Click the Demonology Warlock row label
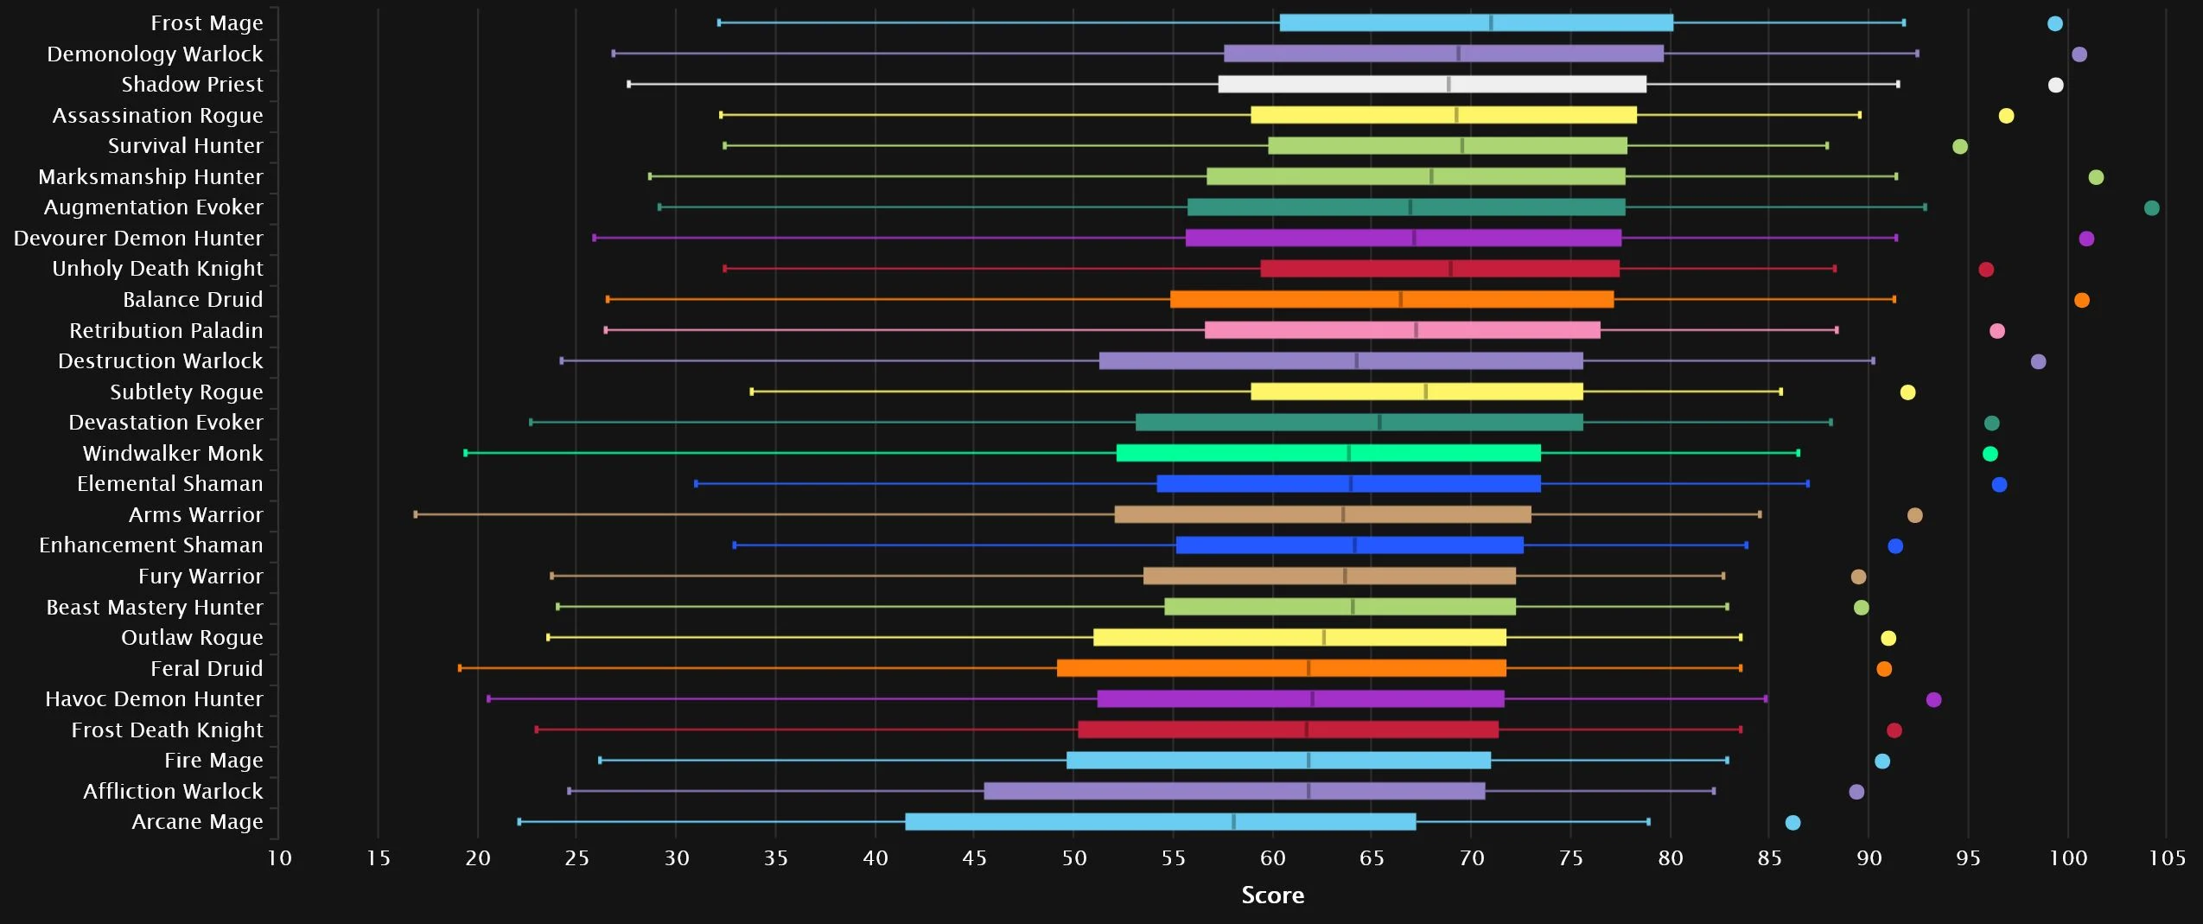 pos(155,54)
